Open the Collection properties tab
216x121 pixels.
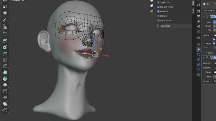pos(198,38)
